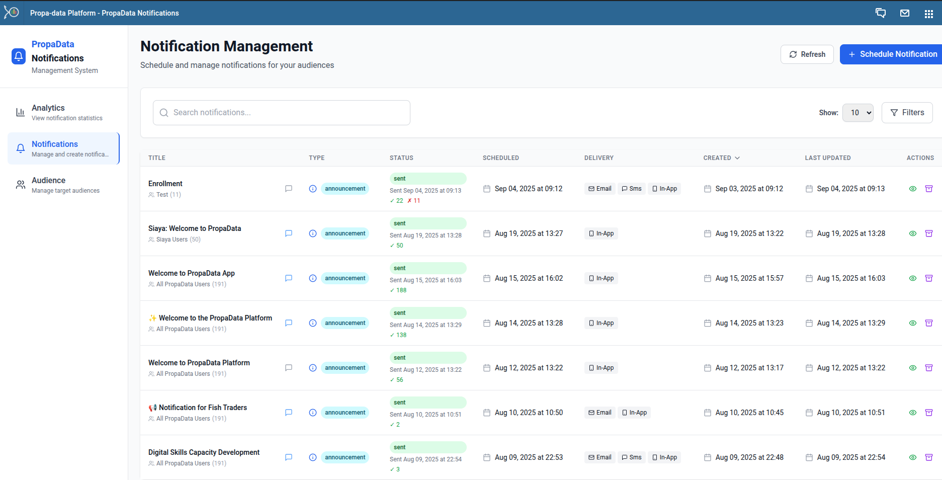Open the apps grid launcher icon
This screenshot has height=480, width=942.
click(928, 14)
